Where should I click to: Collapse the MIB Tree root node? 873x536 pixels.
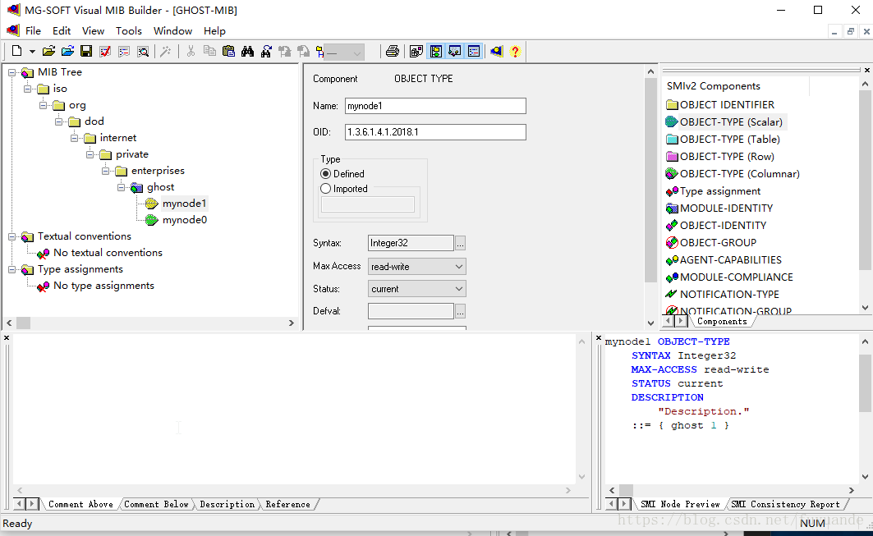pyautogui.click(x=11, y=72)
